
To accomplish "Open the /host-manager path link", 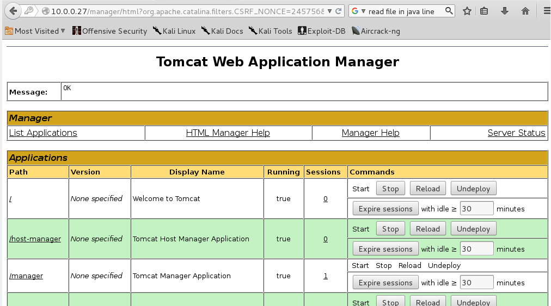I will [x=35, y=239].
